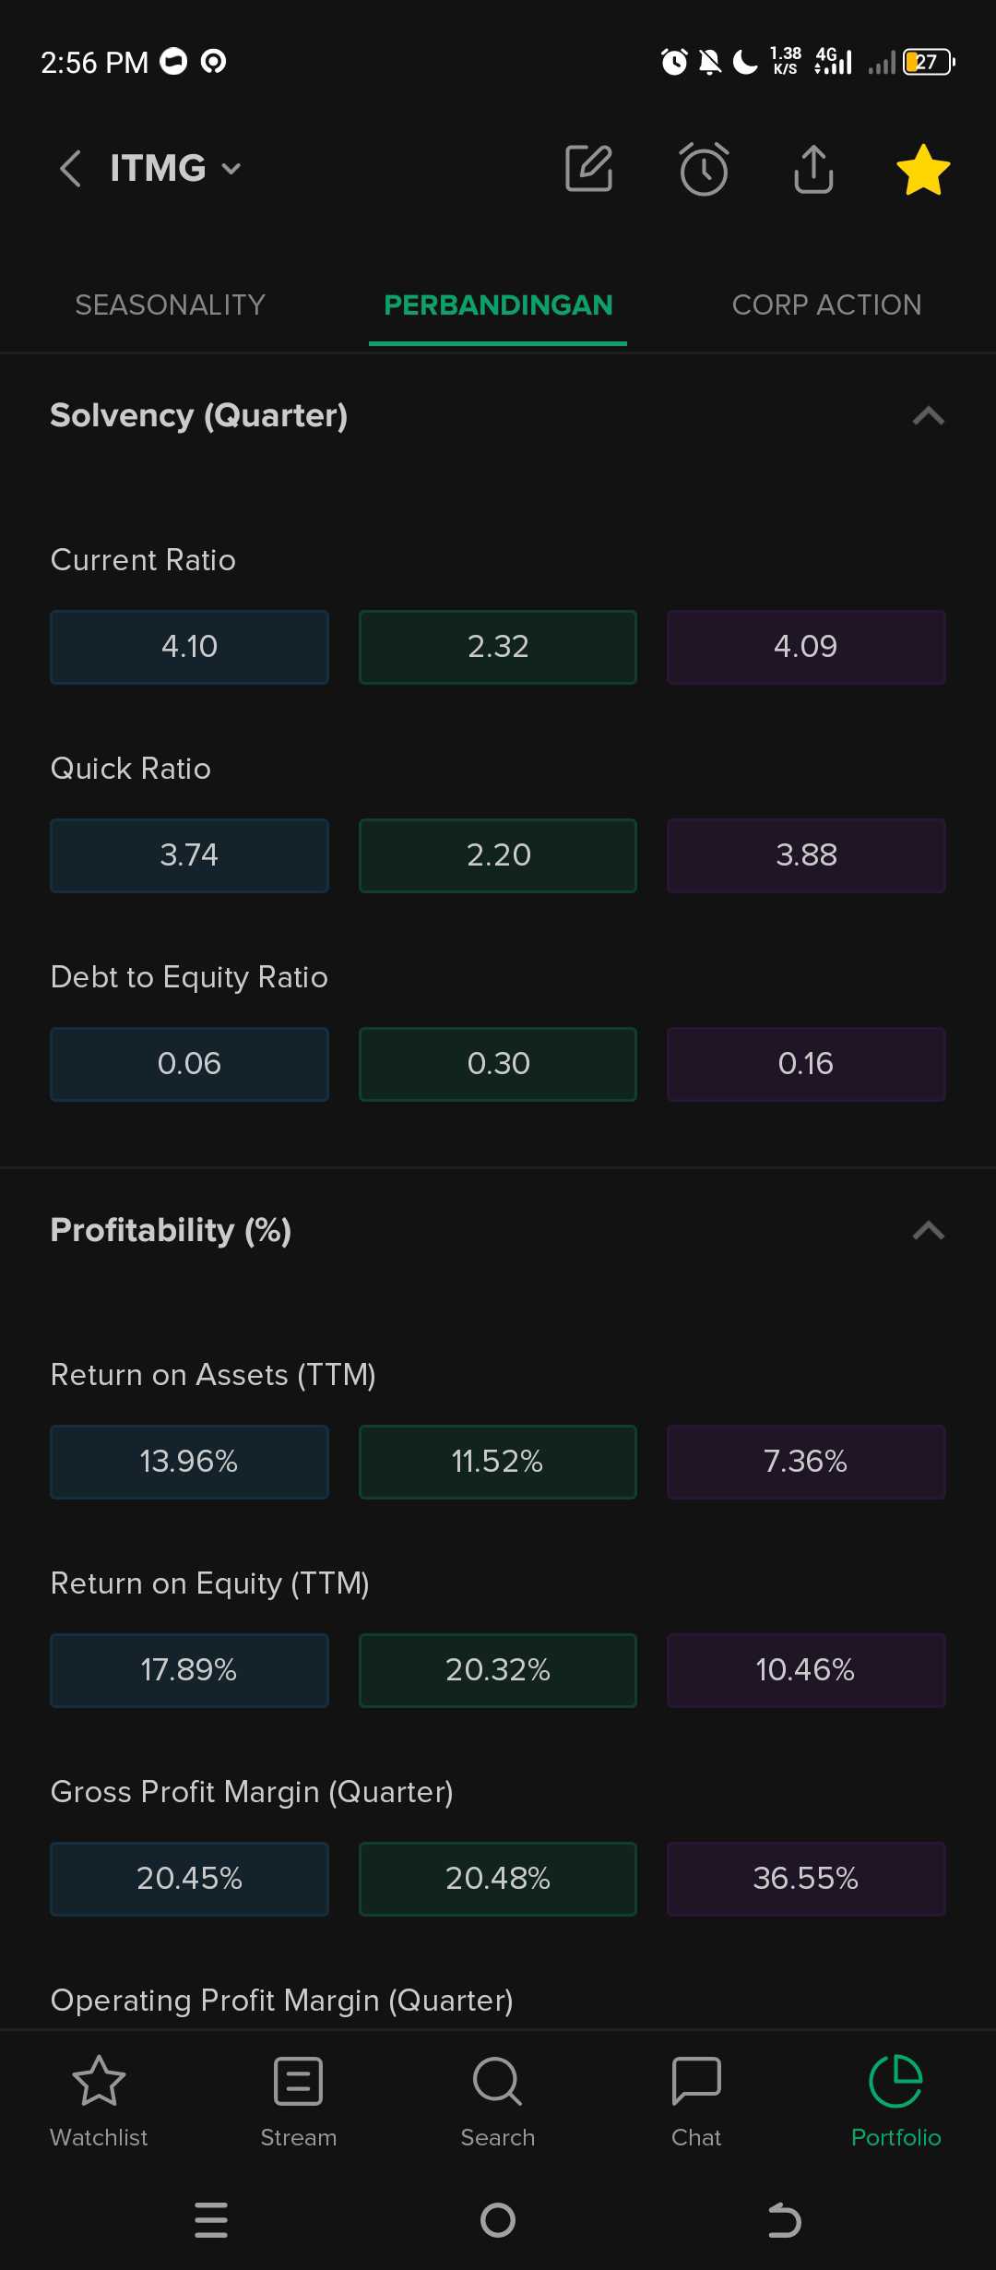
Task: Collapse the Solvency (Quarter) section
Action: 928,416
